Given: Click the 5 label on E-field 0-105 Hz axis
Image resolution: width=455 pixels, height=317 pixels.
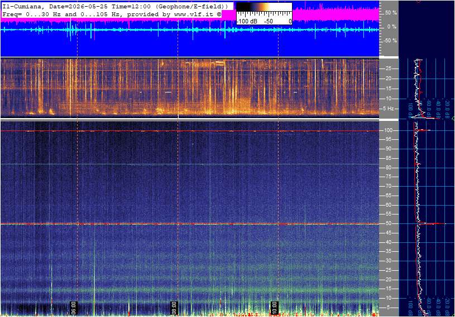Looking at the screenshot, I should point(389,308).
